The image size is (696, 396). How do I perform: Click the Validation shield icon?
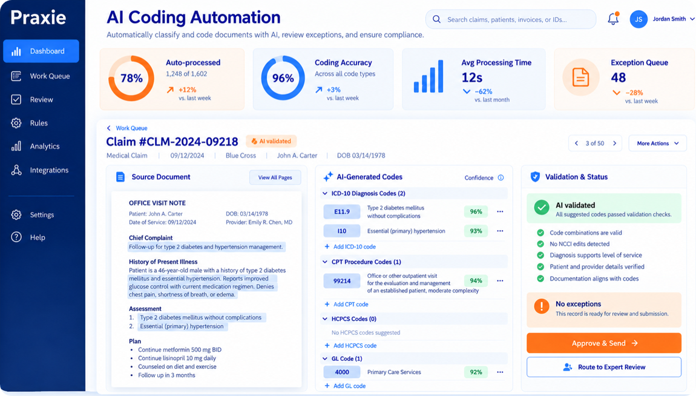536,177
